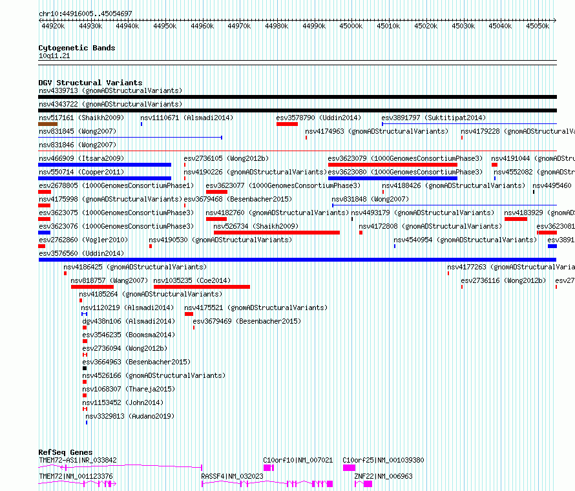The height and width of the screenshot is (491, 575).
Task: Click the blue esv3623076 variant bar
Action: 44,233
